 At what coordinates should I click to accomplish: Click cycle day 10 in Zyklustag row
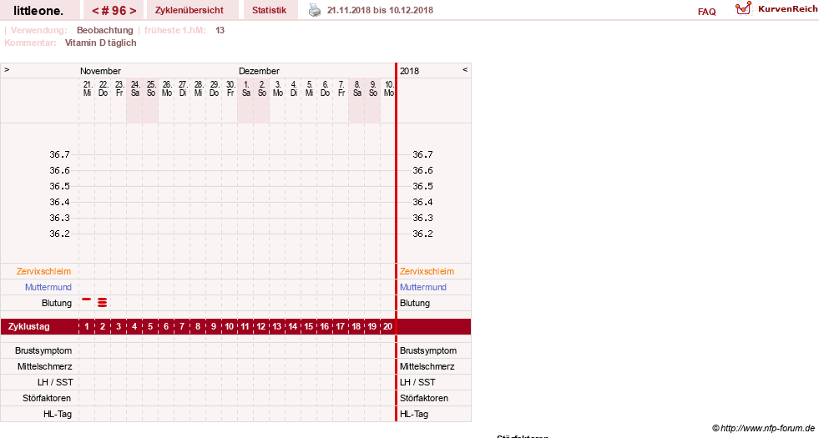coord(230,327)
